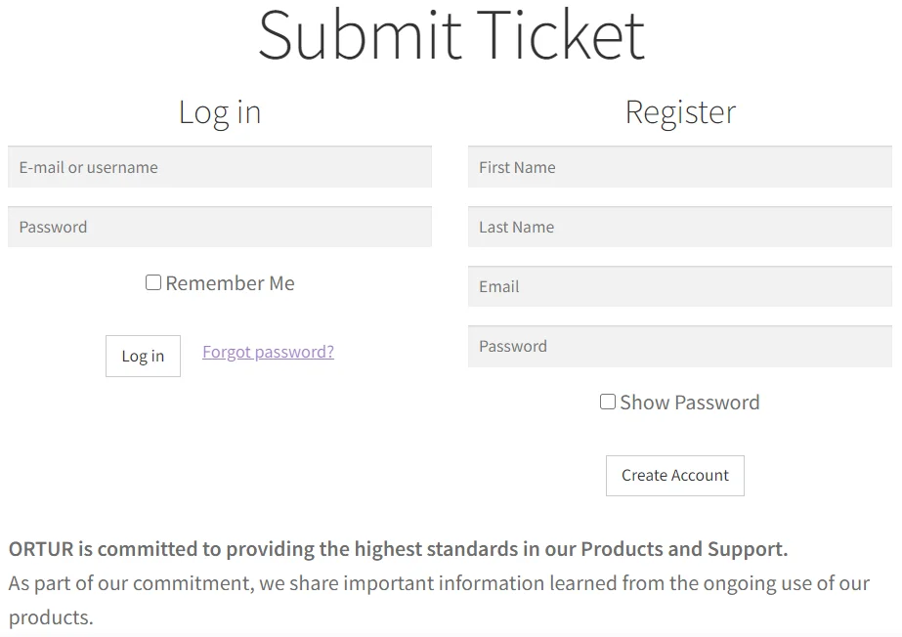Focus the Email field under Register
This screenshot has width=902, height=637.
(x=679, y=286)
